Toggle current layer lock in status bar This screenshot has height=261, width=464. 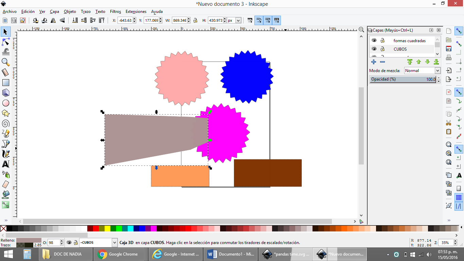point(75,242)
